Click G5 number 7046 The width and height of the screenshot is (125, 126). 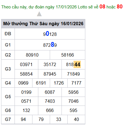pyautogui.click(x=74, y=101)
